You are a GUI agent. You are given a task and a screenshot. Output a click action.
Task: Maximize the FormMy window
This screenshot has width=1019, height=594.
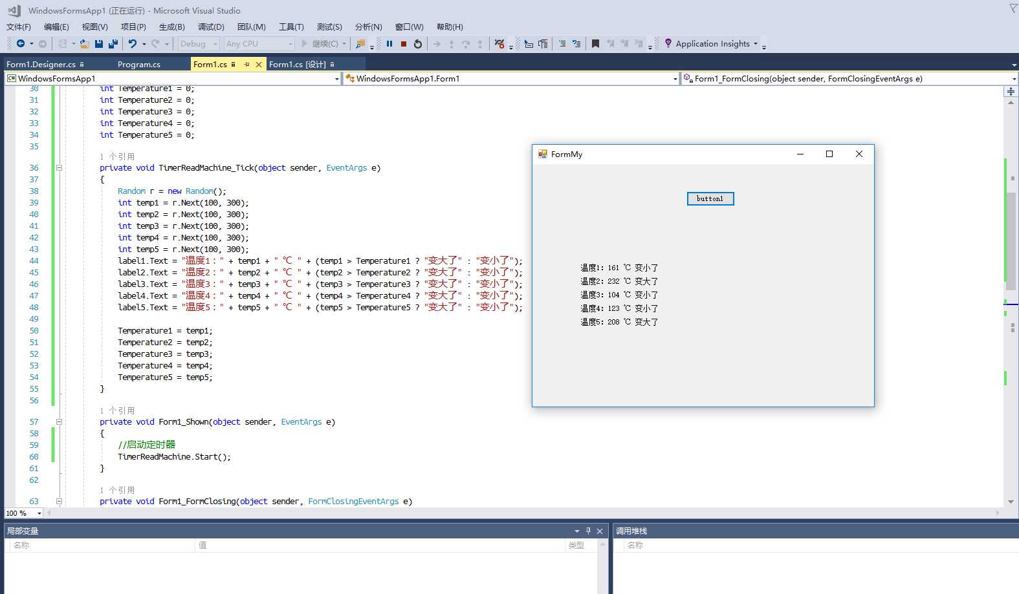tap(829, 154)
